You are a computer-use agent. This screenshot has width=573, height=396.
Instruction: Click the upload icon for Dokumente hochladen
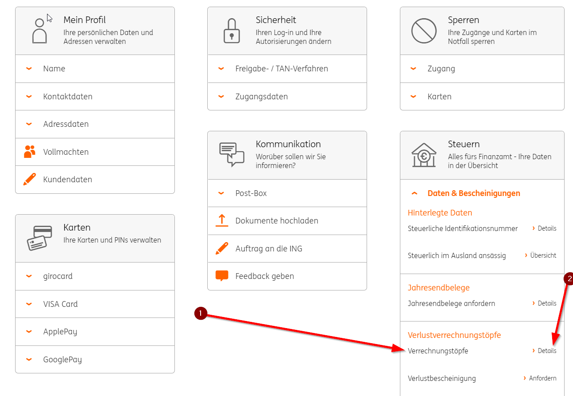[x=221, y=221]
